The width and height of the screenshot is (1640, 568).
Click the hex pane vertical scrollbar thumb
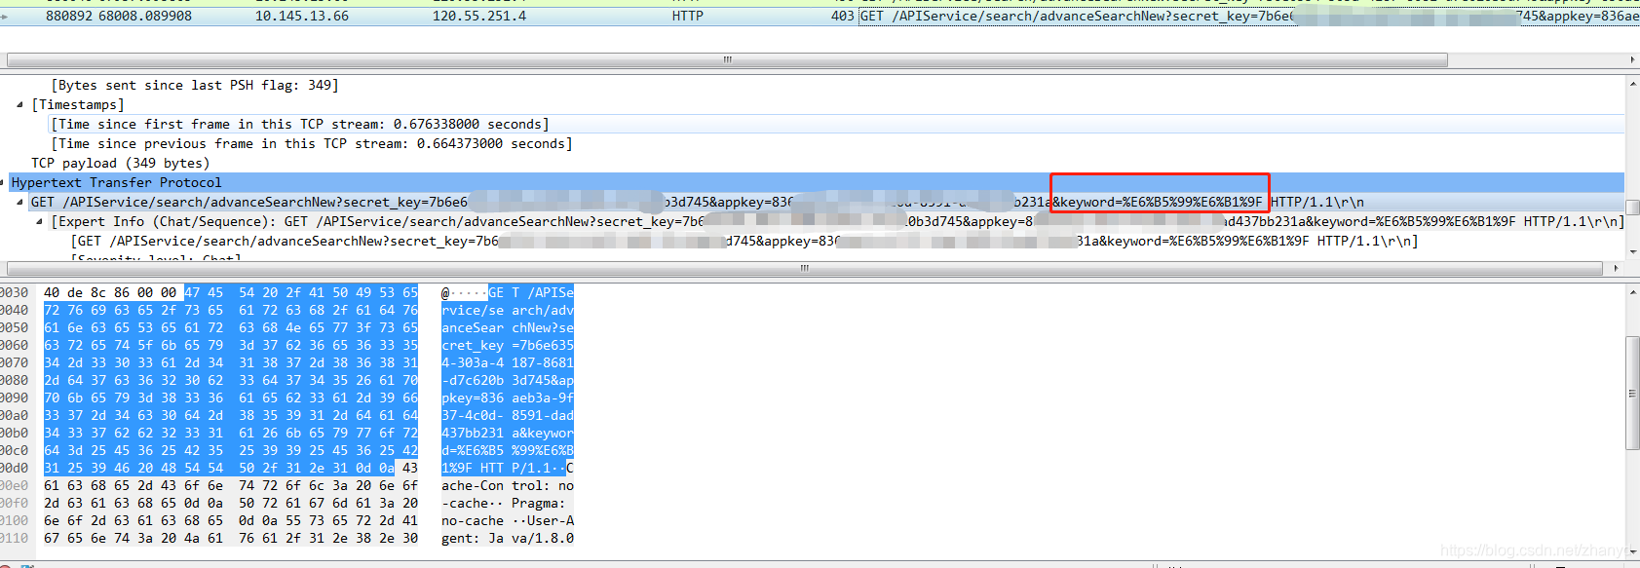point(1632,395)
